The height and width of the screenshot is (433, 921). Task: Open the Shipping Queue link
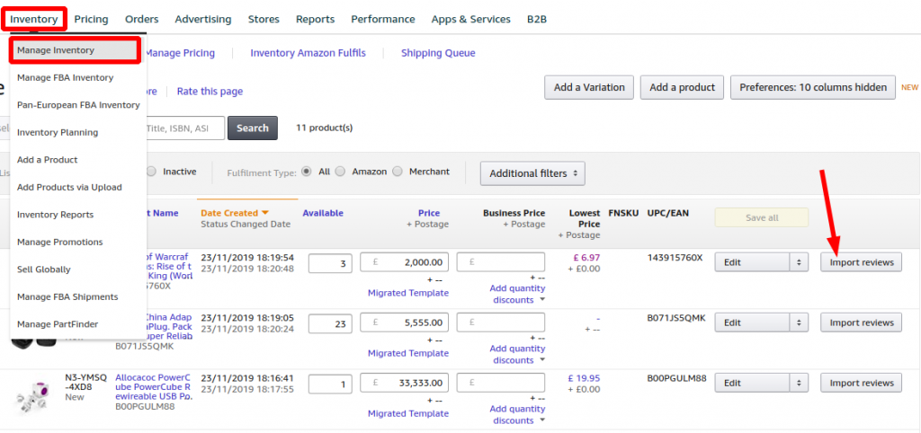438,53
